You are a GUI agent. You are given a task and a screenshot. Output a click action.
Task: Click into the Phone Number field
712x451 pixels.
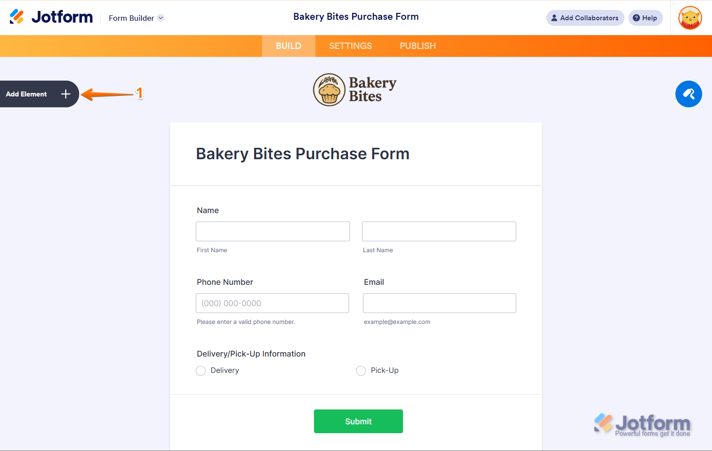pos(272,303)
